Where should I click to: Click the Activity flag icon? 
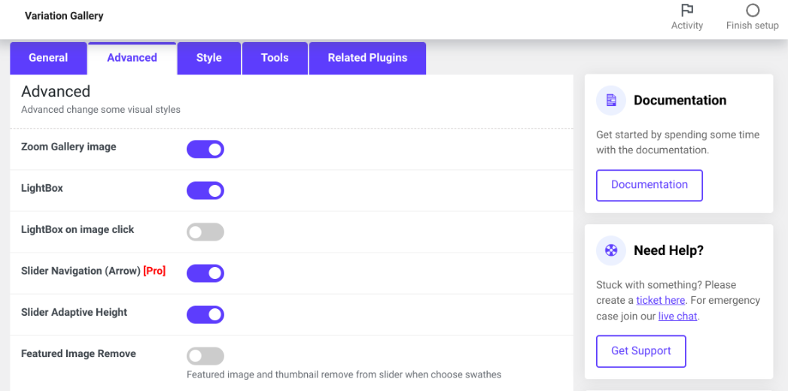pyautogui.click(x=686, y=11)
